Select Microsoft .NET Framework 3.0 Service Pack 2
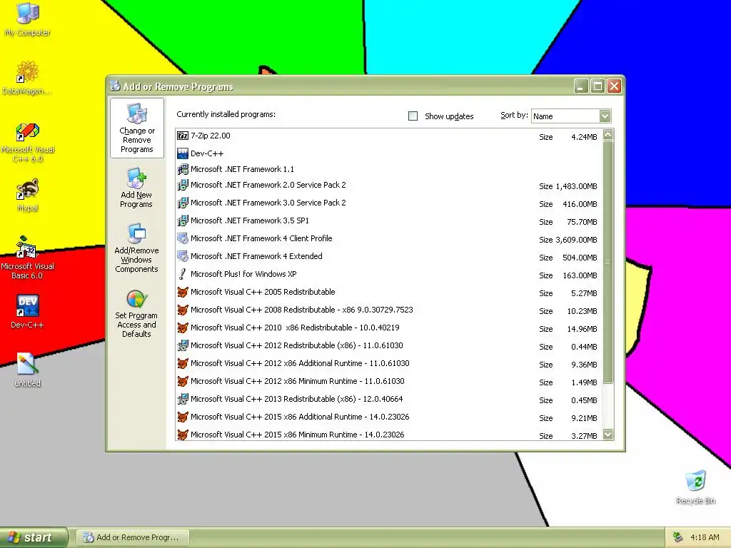This screenshot has width=731, height=548. click(x=268, y=203)
